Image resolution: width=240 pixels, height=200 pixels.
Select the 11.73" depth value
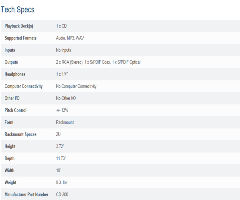click(x=61, y=158)
